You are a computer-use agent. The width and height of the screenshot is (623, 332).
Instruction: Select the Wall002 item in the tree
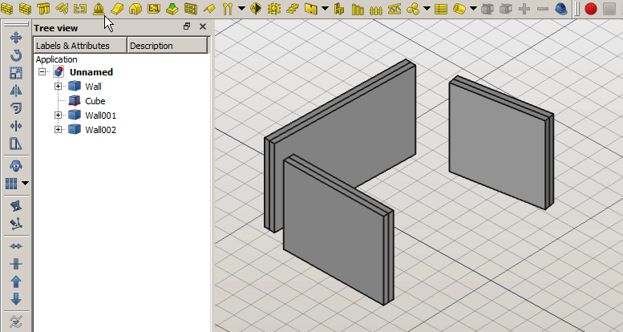coord(100,130)
